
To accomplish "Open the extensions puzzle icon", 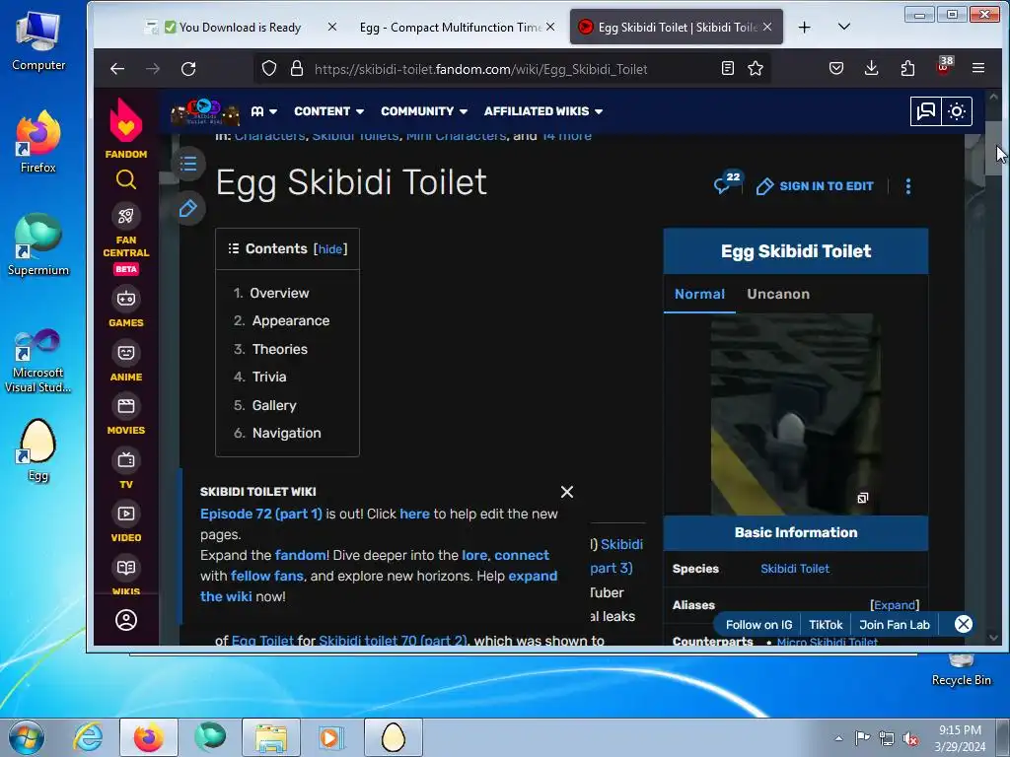I will (x=907, y=69).
